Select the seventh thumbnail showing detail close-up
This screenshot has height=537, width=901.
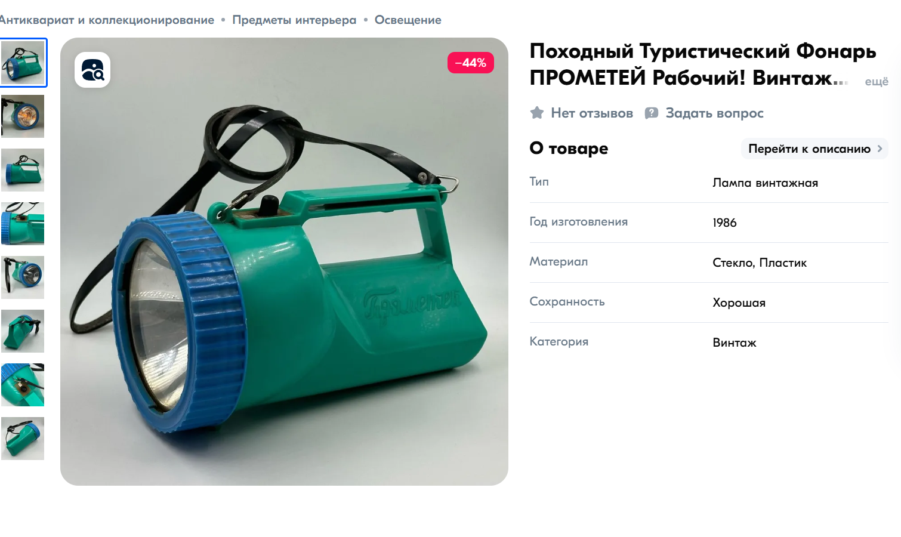[23, 385]
